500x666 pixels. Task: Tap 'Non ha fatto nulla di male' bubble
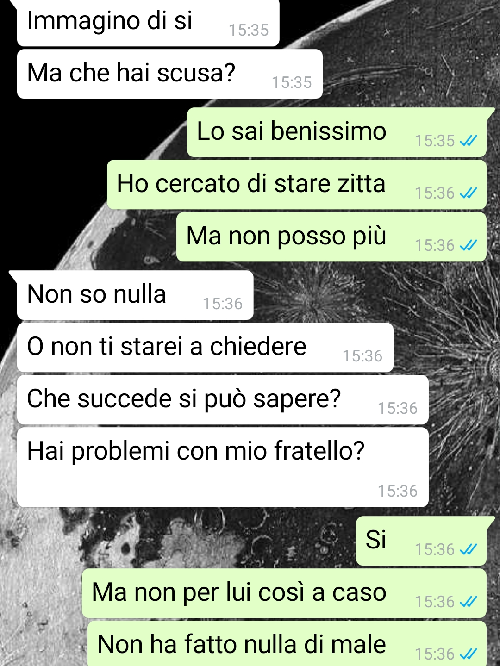tap(287, 644)
